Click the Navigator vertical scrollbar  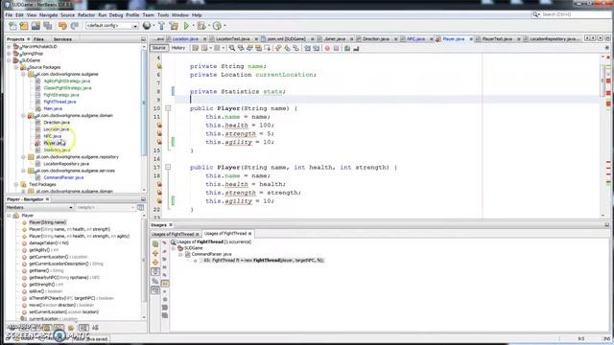[x=144, y=266]
